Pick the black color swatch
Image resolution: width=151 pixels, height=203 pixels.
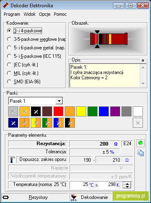pos(36,112)
